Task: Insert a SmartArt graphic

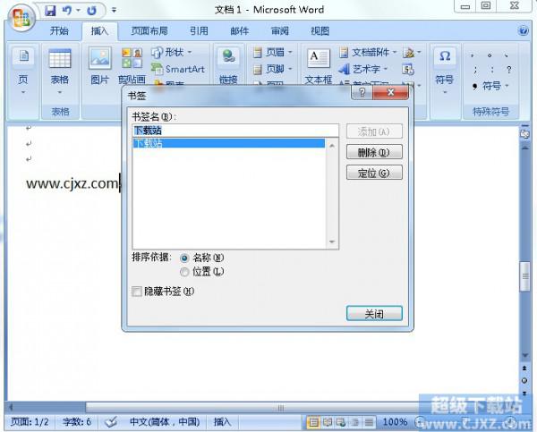Action: (x=178, y=69)
